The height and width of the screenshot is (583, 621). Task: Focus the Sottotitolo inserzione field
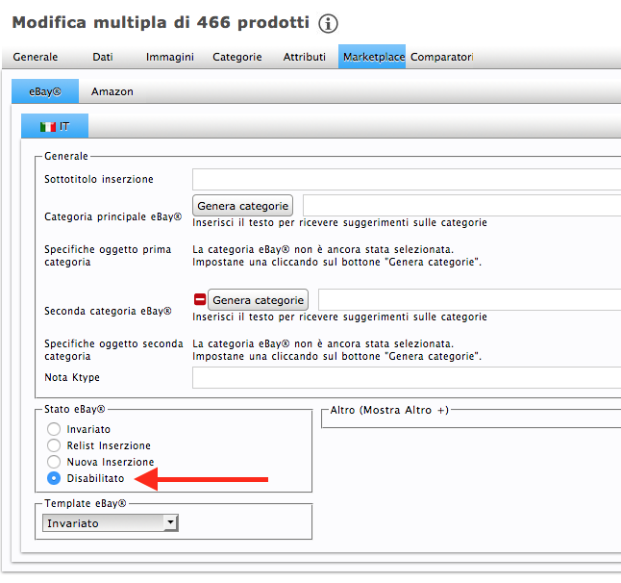click(407, 179)
